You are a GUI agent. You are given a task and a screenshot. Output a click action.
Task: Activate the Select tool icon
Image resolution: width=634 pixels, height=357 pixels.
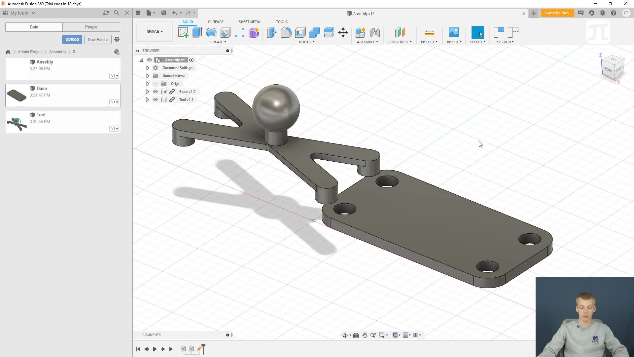pyautogui.click(x=477, y=32)
